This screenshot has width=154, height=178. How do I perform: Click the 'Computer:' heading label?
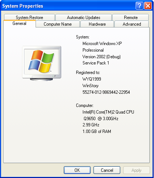[x=85, y=105]
